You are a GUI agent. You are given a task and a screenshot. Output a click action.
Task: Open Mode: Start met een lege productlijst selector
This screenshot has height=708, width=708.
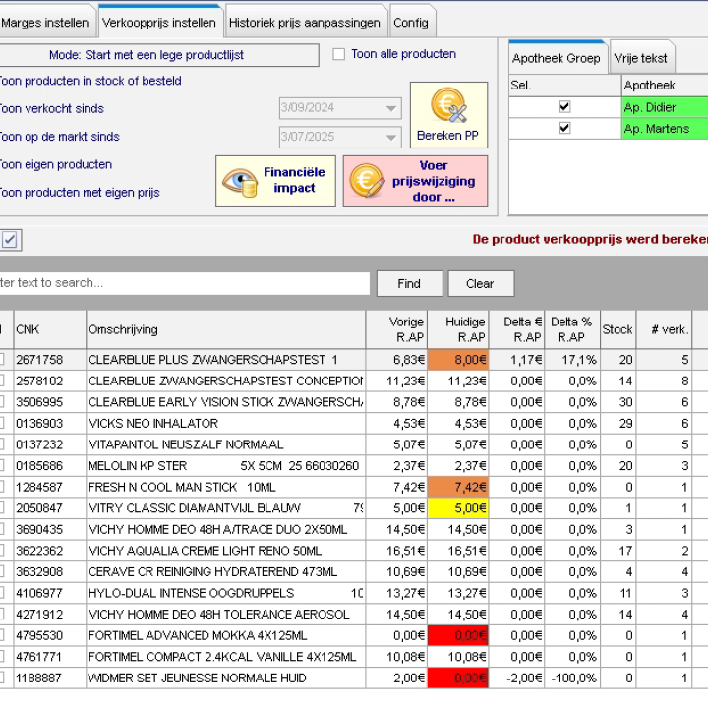pos(158,55)
